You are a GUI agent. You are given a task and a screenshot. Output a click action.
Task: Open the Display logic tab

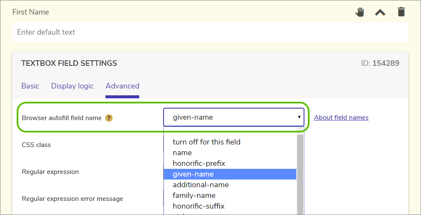pyautogui.click(x=72, y=86)
